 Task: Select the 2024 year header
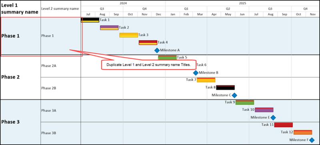pyautogui.click(x=123, y=3)
